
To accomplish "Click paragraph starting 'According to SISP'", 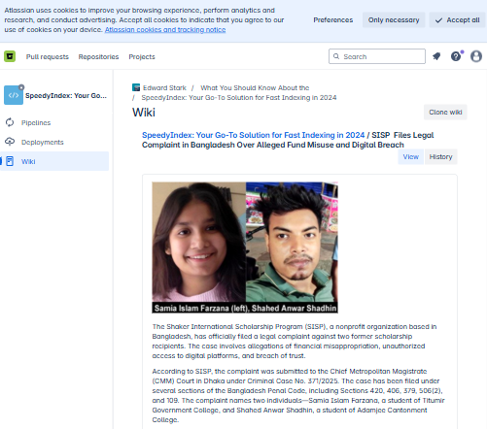I will click(x=298, y=395).
